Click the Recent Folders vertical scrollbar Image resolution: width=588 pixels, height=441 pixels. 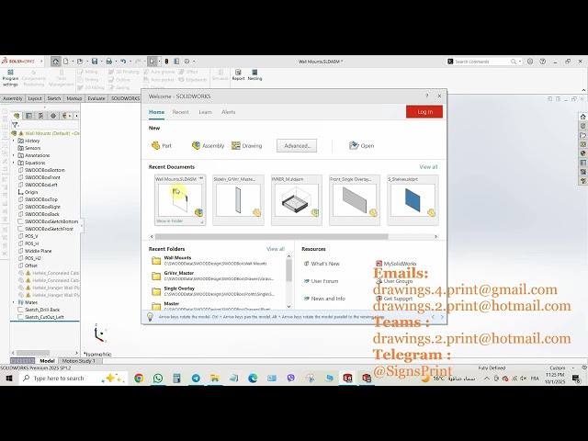click(x=288, y=270)
